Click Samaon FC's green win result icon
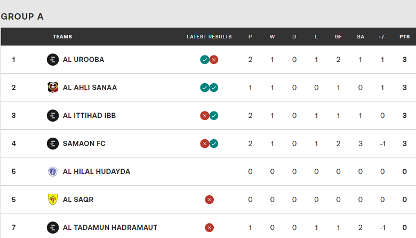Screen dimensions: 416x238 pyautogui.click(x=214, y=144)
